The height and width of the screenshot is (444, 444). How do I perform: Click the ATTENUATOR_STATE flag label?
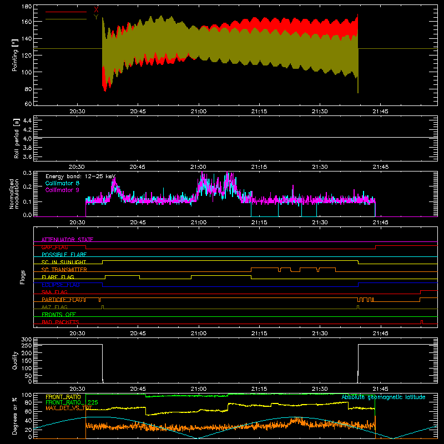67,240
